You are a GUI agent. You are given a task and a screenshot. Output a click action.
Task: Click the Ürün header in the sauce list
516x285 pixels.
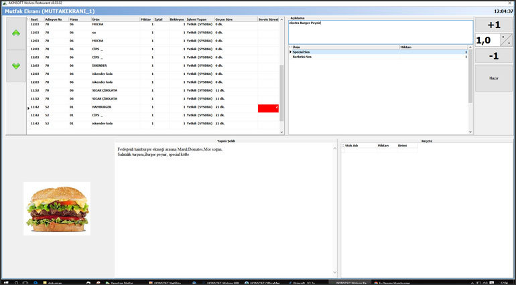346,47
